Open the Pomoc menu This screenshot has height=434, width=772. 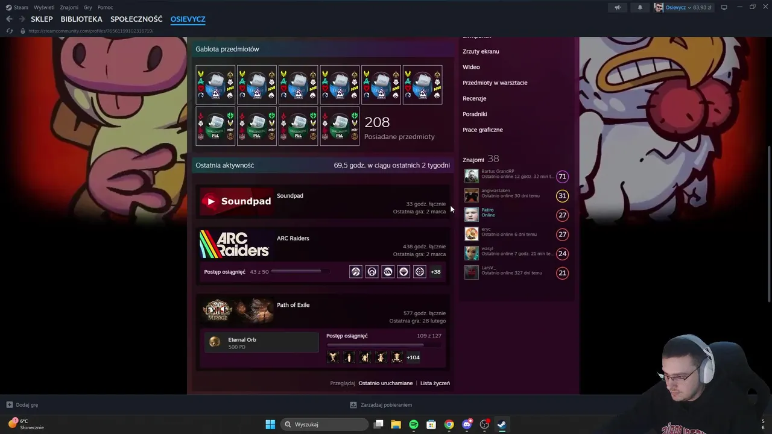105,7
